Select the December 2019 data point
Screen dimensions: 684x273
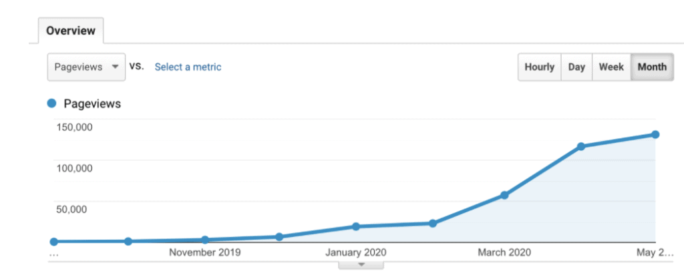(x=279, y=237)
